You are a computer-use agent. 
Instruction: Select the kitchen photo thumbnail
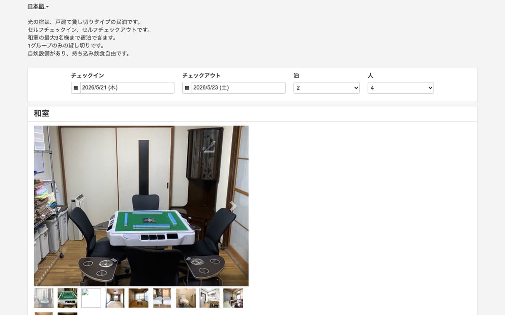(210, 298)
